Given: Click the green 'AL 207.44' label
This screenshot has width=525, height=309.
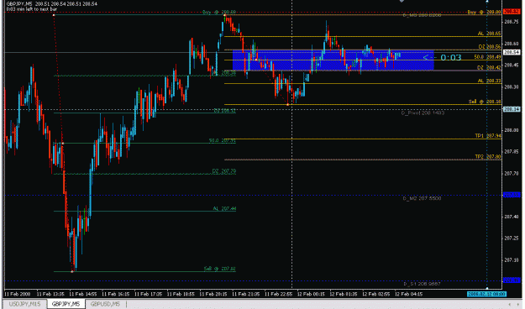Looking at the screenshot, I should [224, 208].
